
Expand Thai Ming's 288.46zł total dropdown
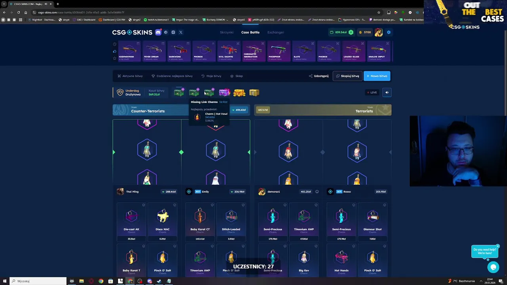point(169,192)
